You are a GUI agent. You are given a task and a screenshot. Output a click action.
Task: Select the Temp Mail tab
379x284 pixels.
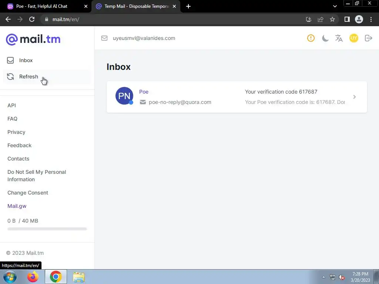point(137,6)
